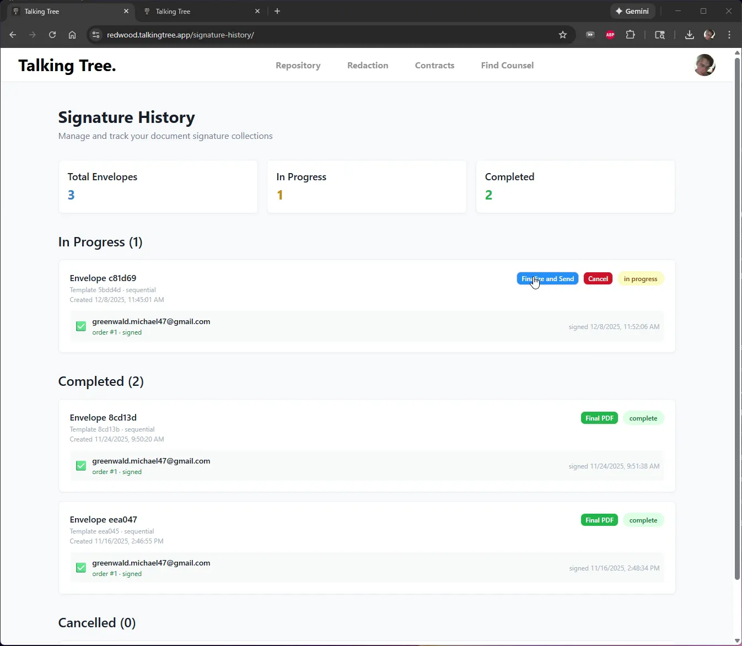The height and width of the screenshot is (646, 742).
Task: Open the Redaction nav item
Action: coord(368,65)
